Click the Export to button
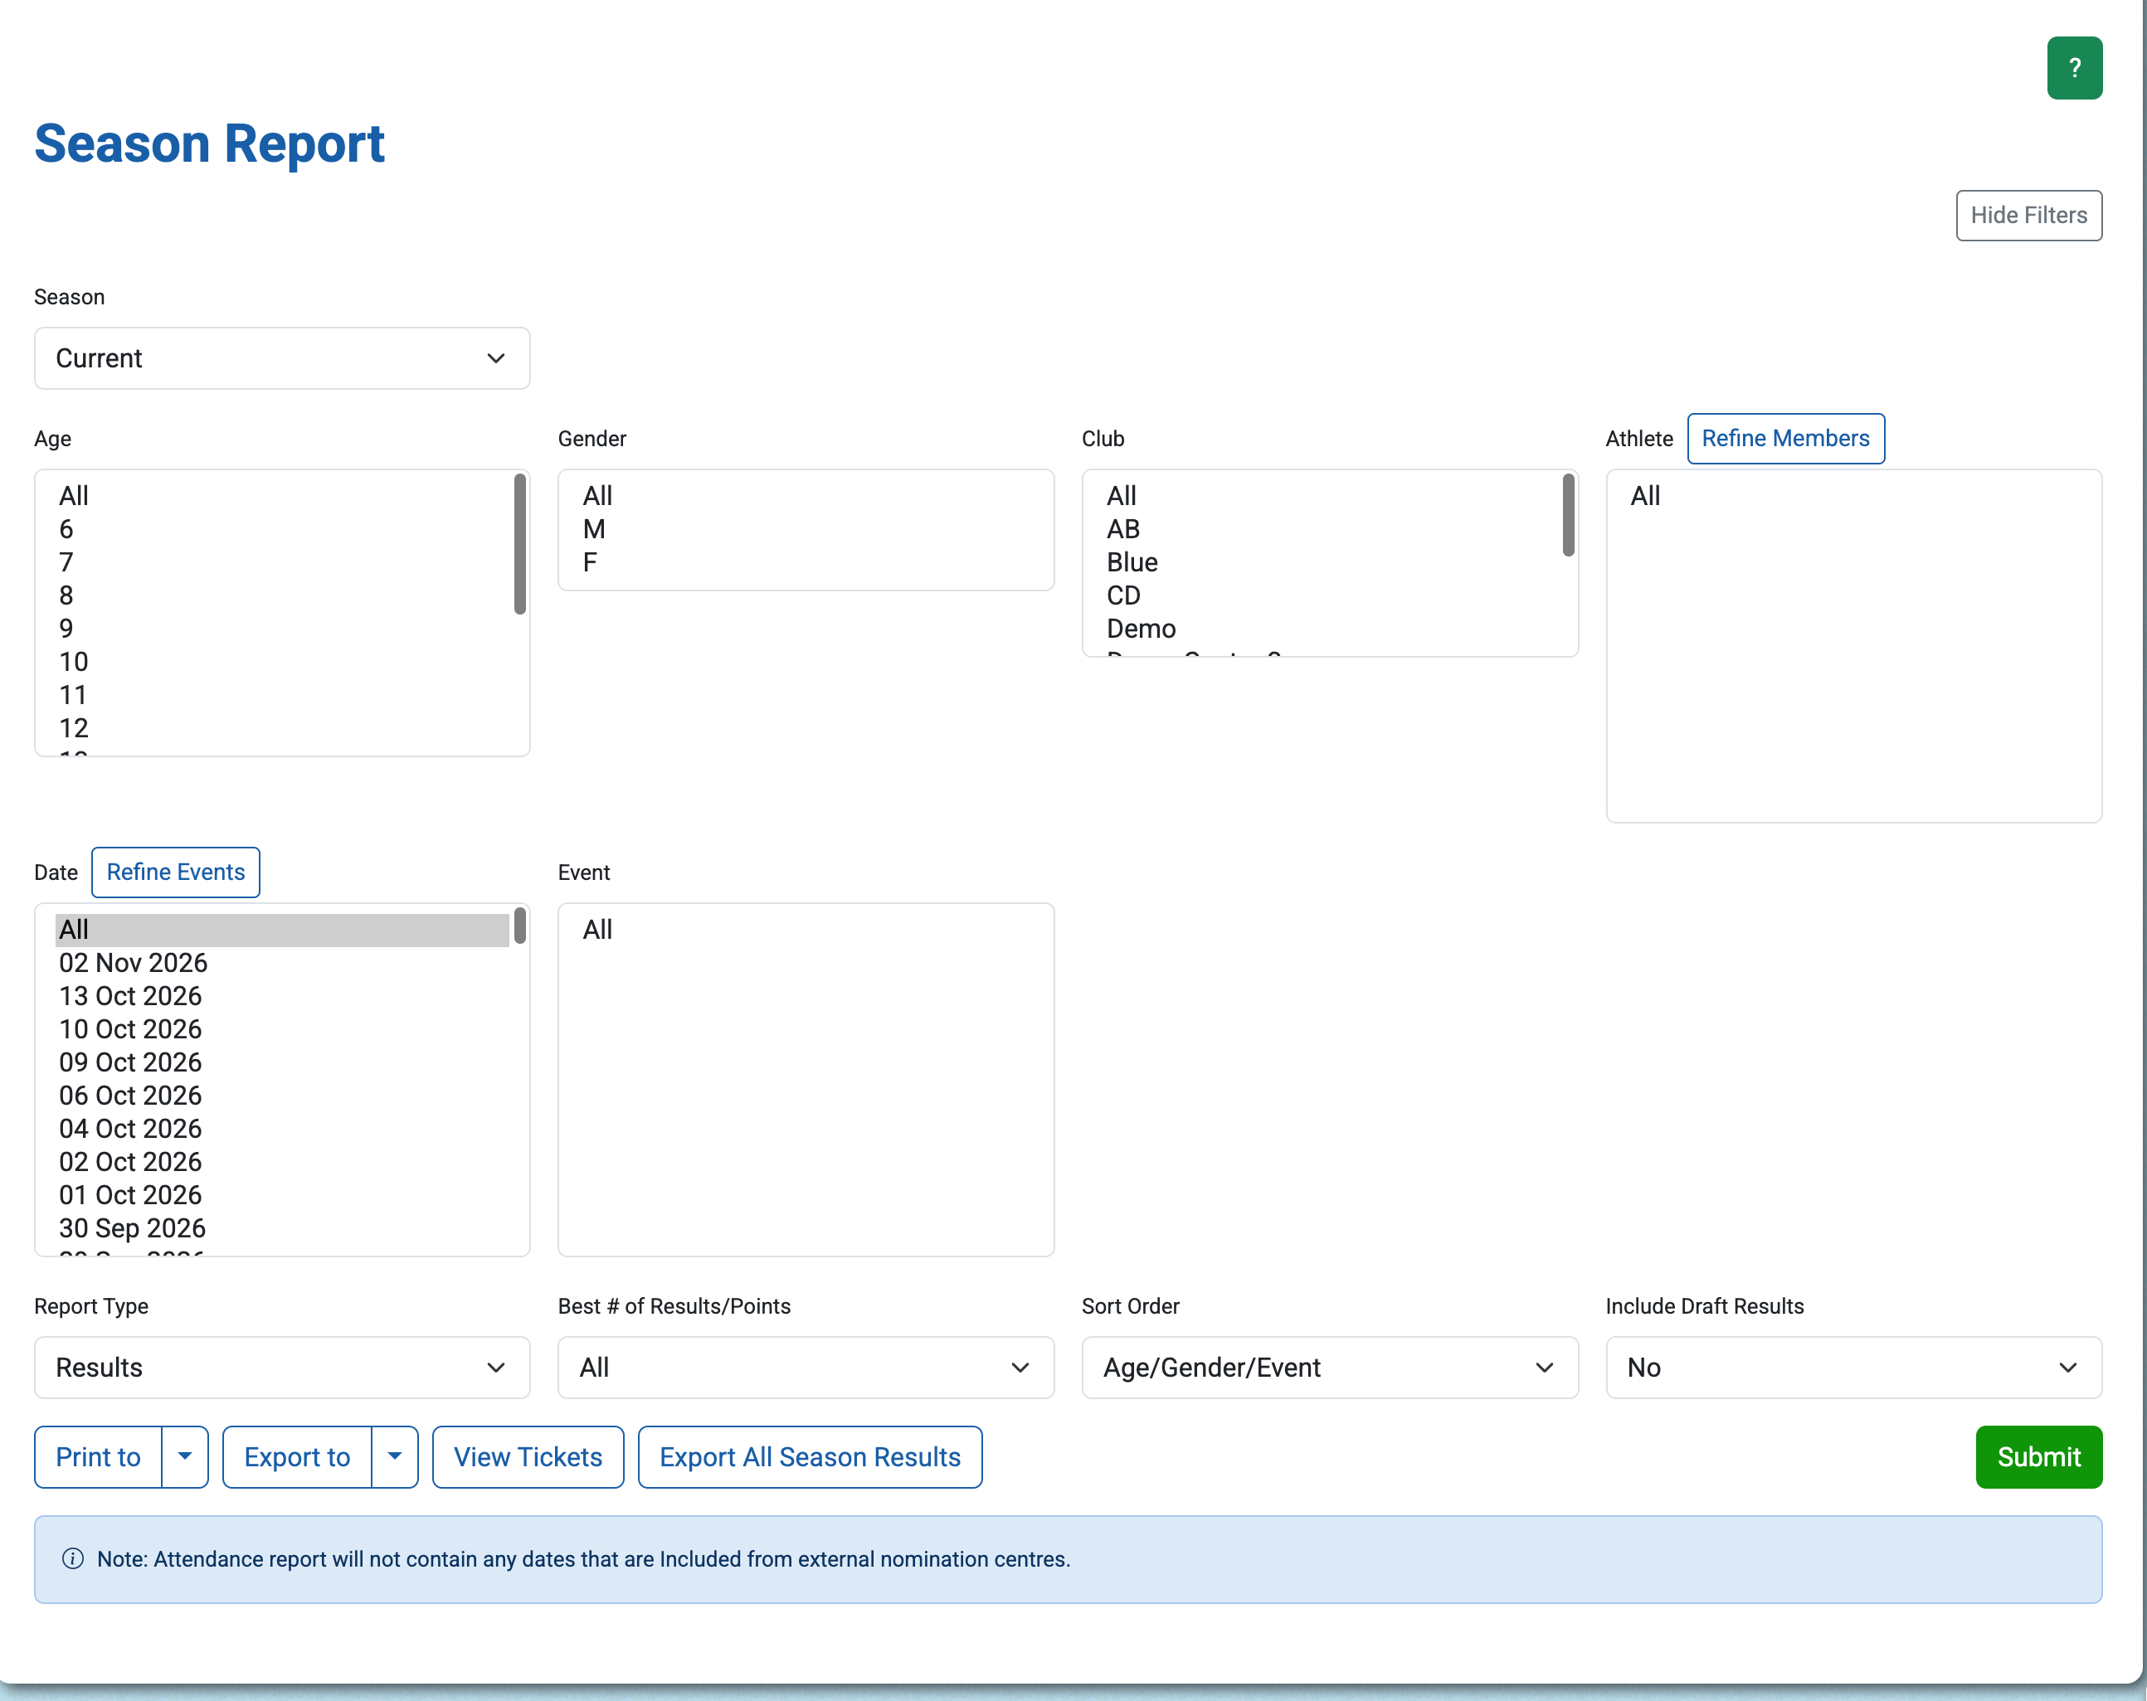The image size is (2147, 1701). pos(297,1457)
